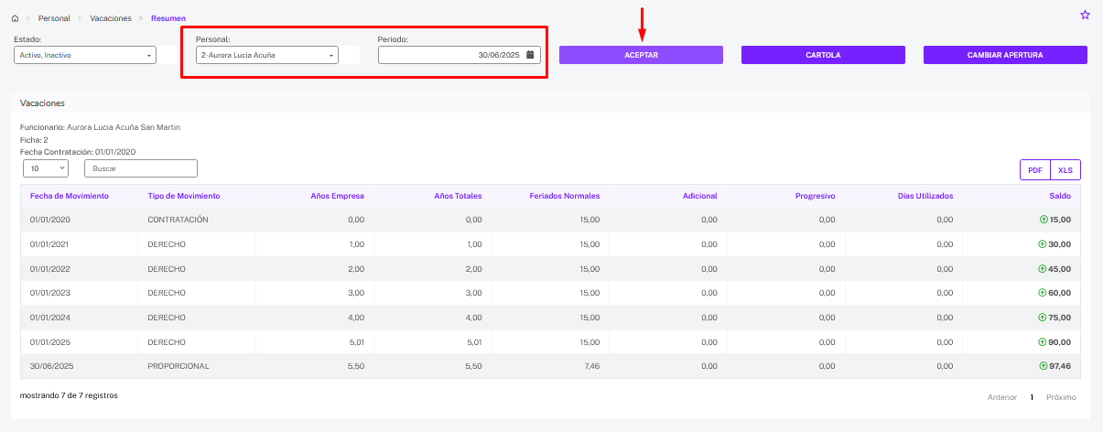Open the Estado dropdown
The width and height of the screenshot is (1103, 432).
[x=85, y=55]
